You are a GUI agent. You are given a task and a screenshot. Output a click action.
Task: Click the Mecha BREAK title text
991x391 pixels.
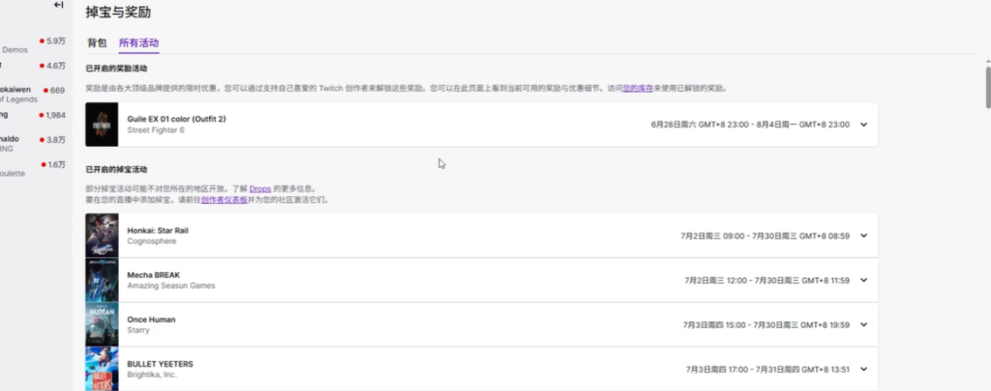coord(154,275)
